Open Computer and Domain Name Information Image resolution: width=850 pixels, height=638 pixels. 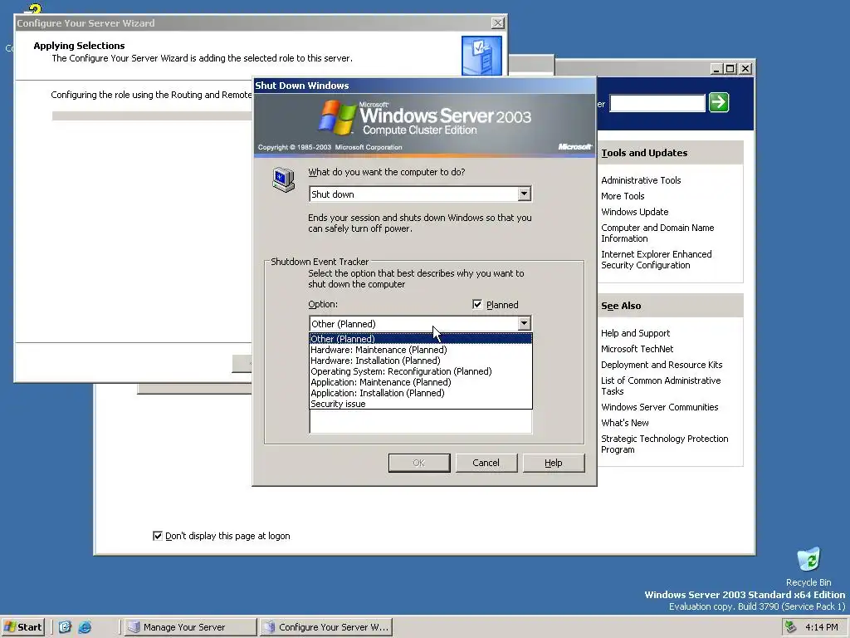(x=657, y=233)
